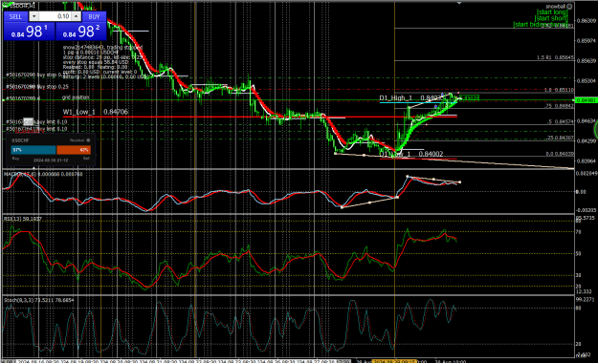Click the 0.0 0.84039 fib level label
This screenshot has height=363, width=598.
[560, 154]
